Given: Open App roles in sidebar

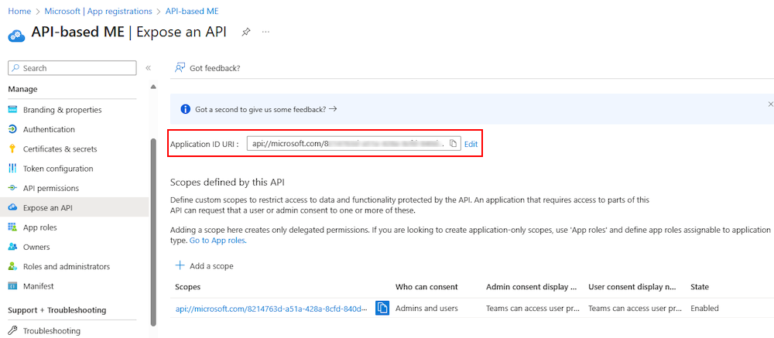Looking at the screenshot, I should click(x=39, y=227).
